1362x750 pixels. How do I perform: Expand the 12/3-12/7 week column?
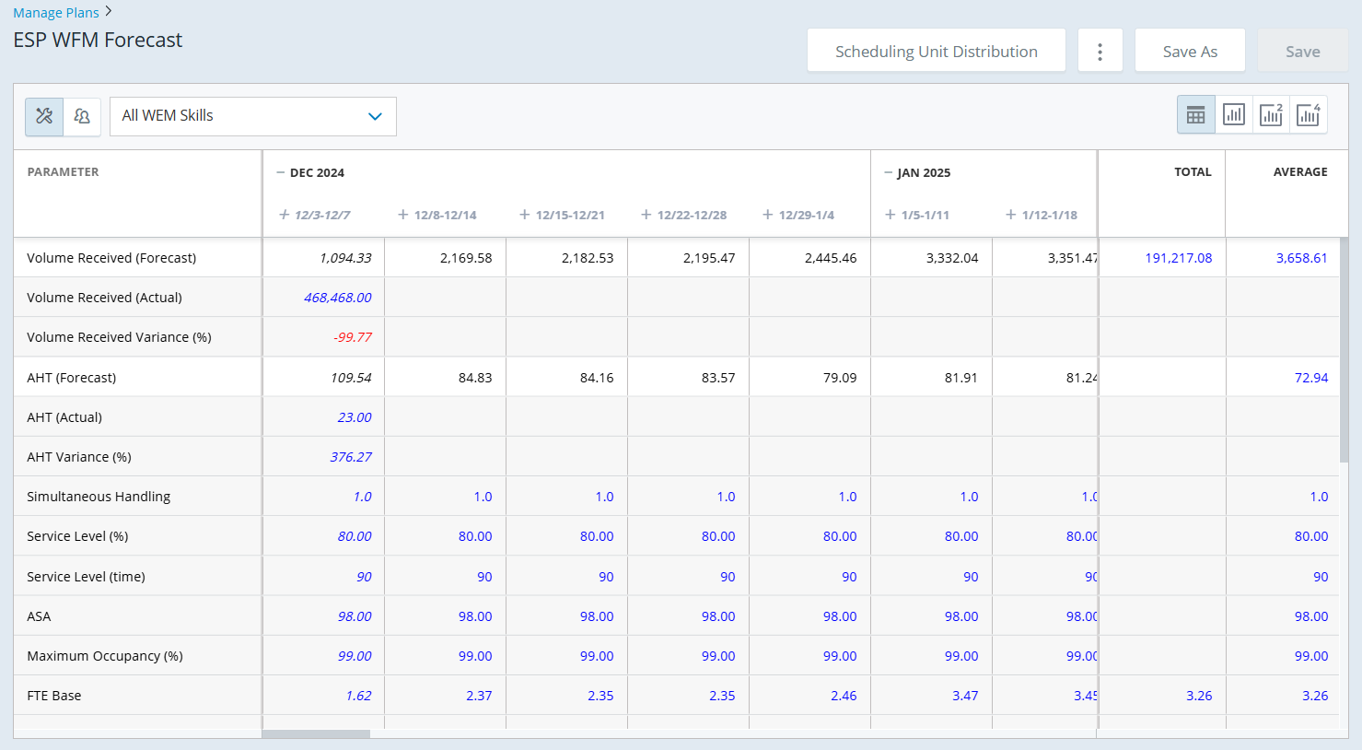click(285, 215)
